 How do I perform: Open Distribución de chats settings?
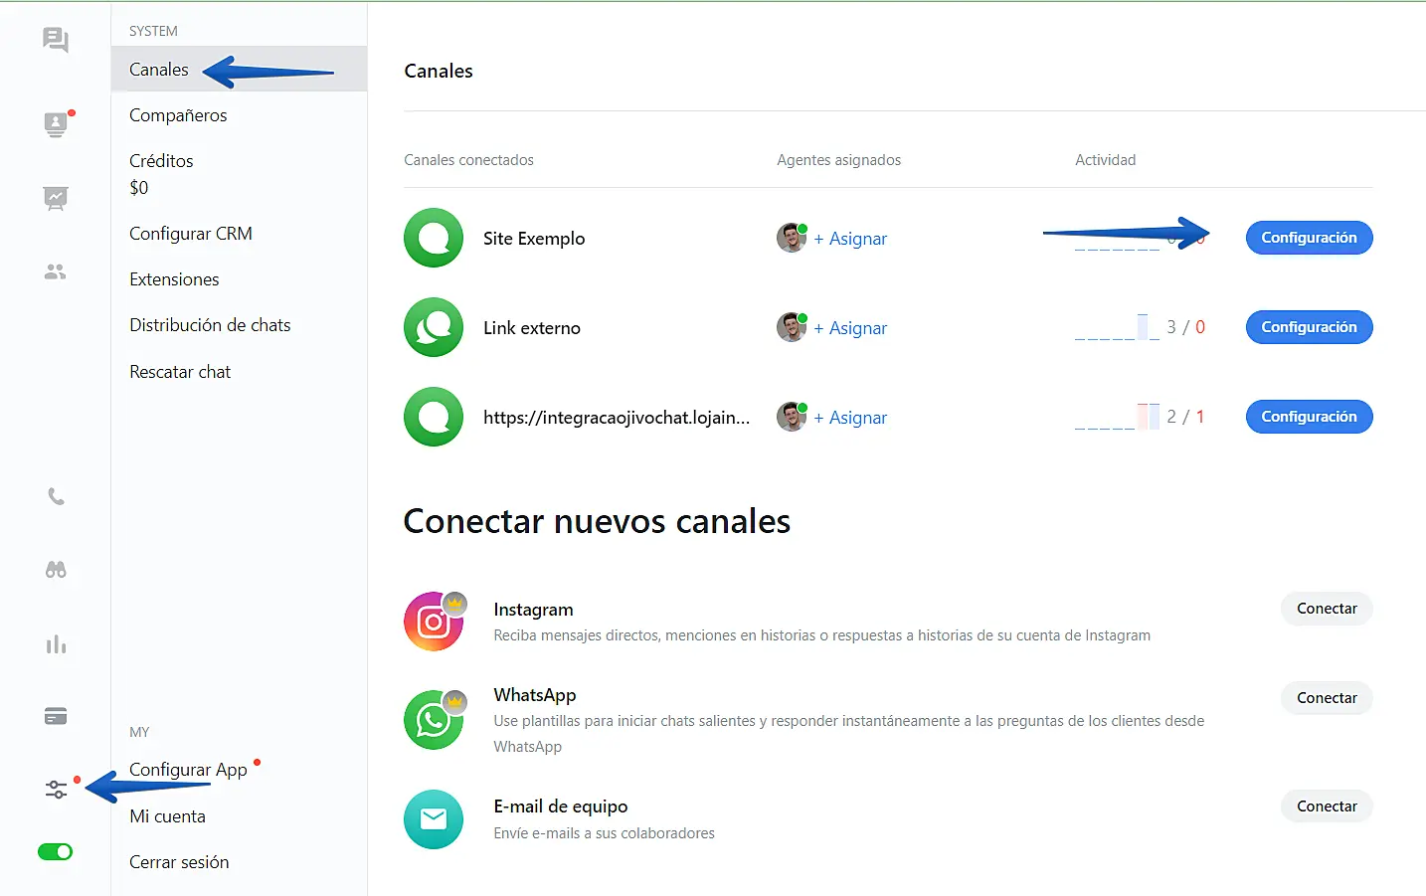click(x=210, y=325)
